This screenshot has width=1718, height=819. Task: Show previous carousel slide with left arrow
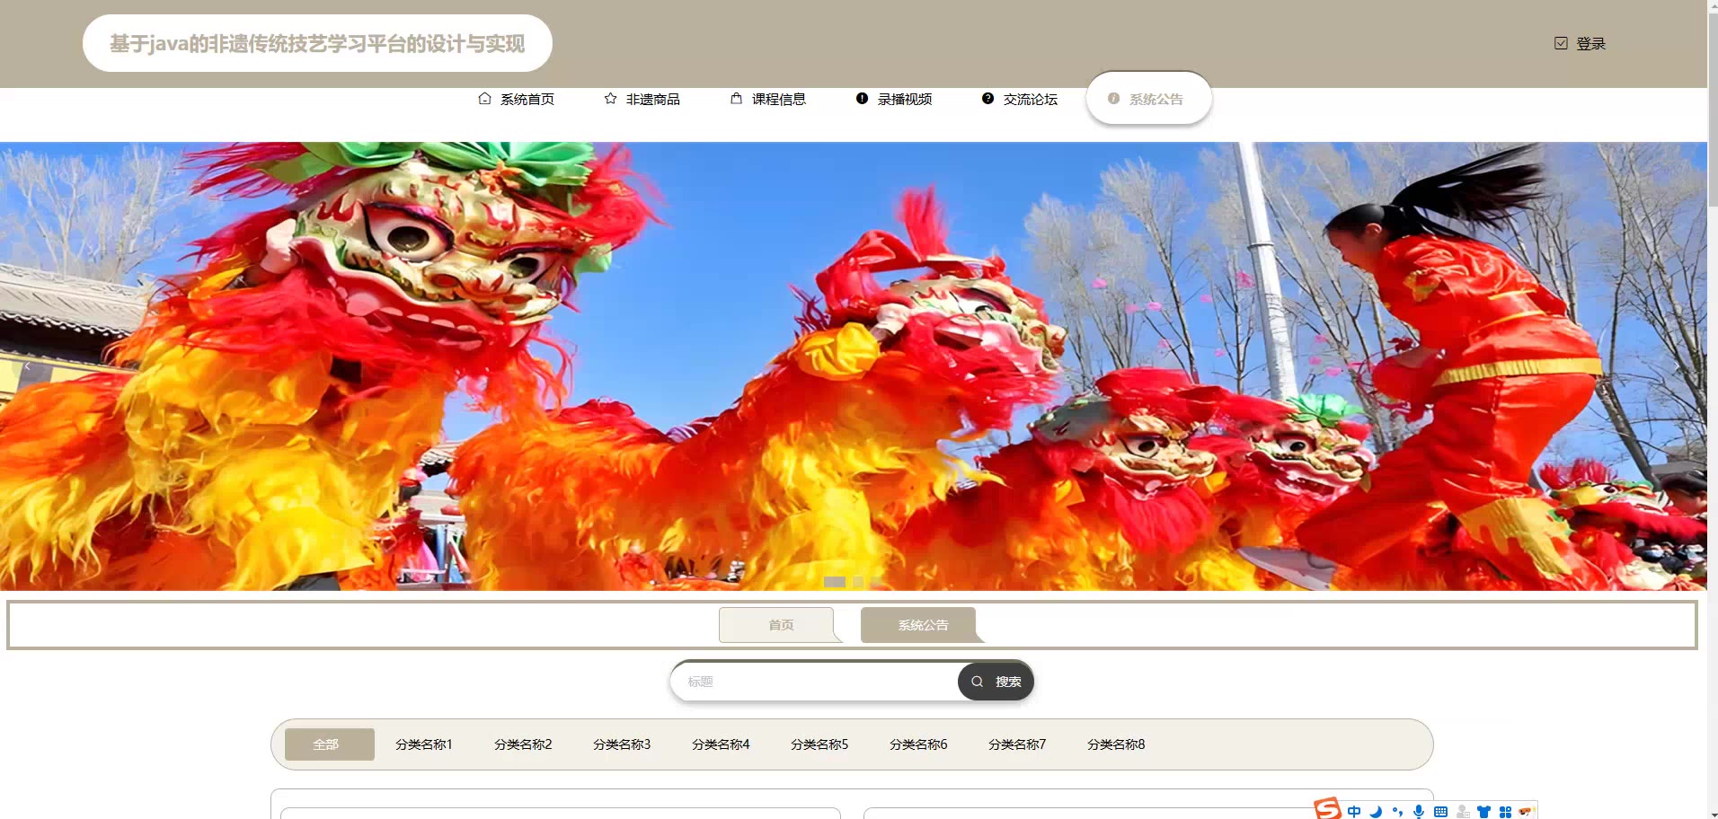tap(27, 365)
